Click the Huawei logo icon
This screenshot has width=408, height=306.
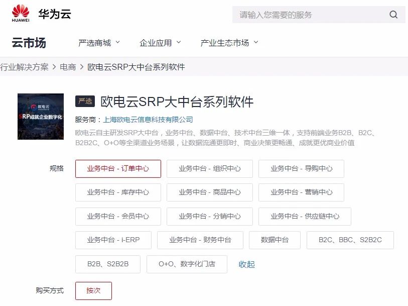tap(21, 13)
